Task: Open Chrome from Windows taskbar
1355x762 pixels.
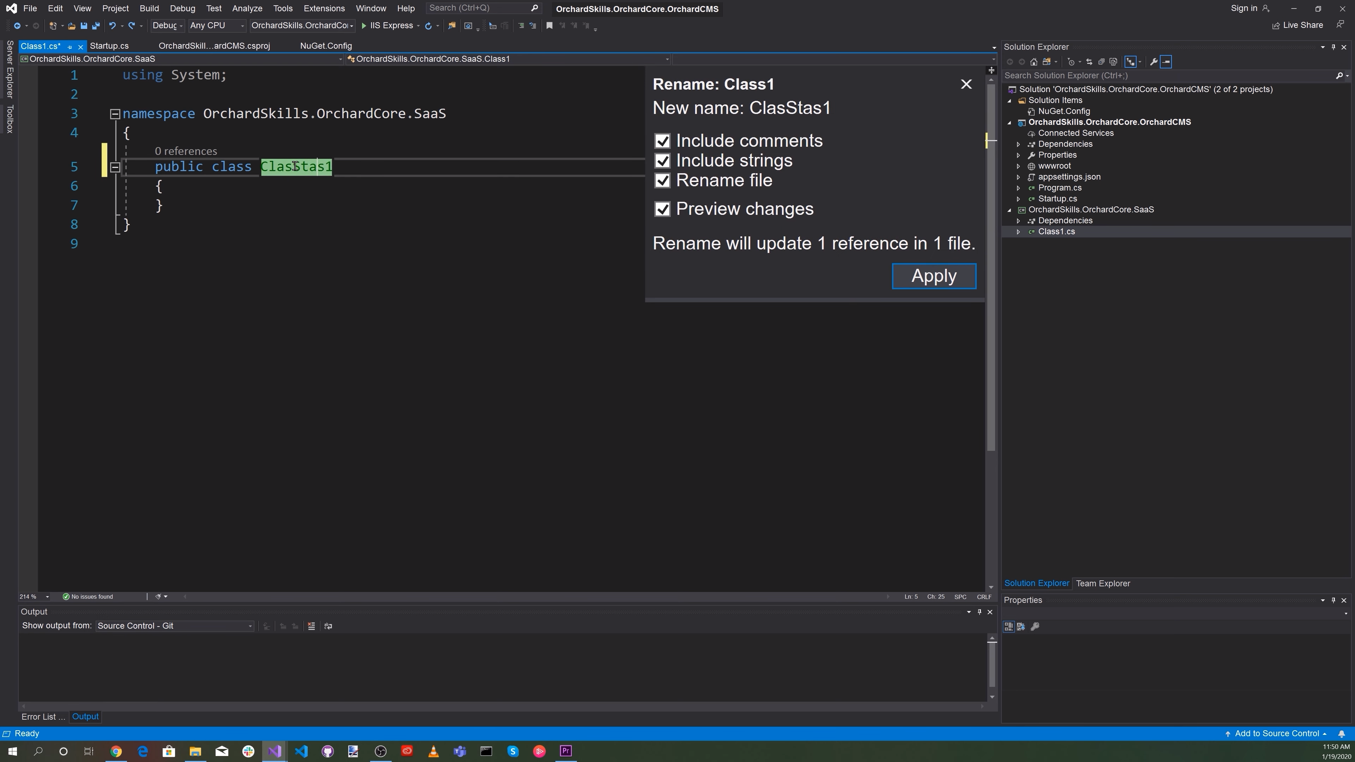Action: 116,751
